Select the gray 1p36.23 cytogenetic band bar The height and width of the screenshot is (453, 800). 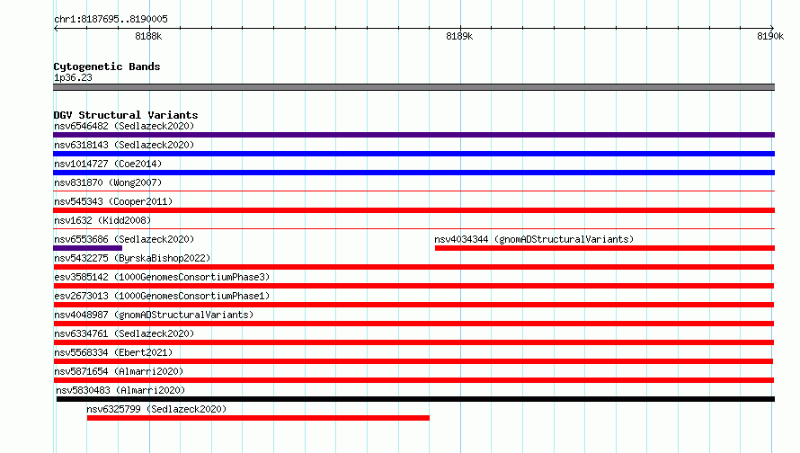(x=413, y=87)
